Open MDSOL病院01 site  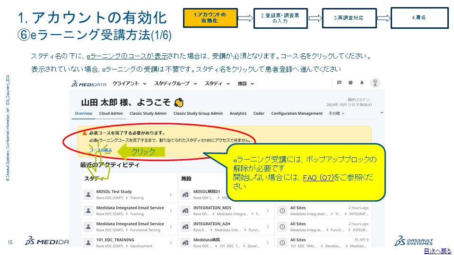tap(207, 191)
